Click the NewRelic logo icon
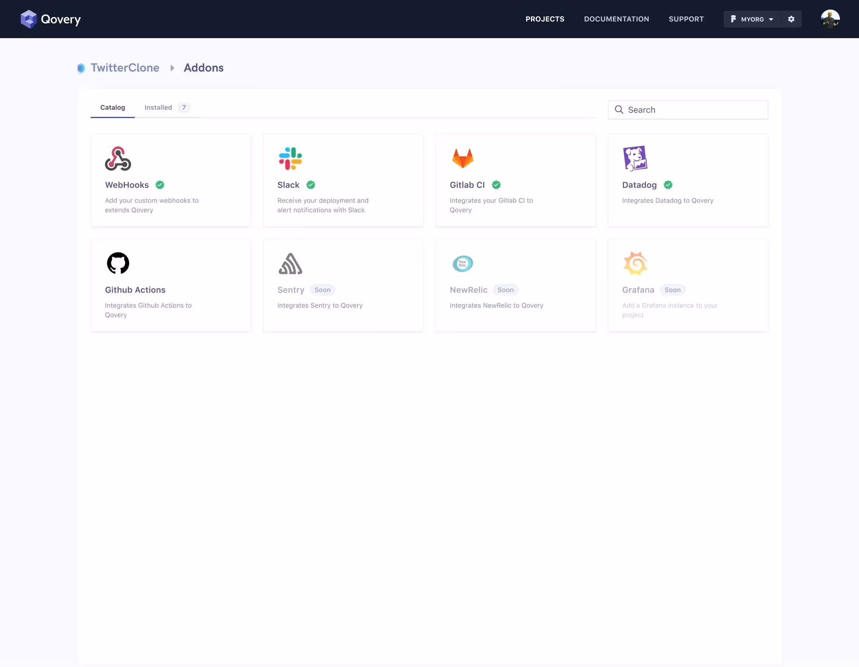The width and height of the screenshot is (859, 667). [x=463, y=263]
